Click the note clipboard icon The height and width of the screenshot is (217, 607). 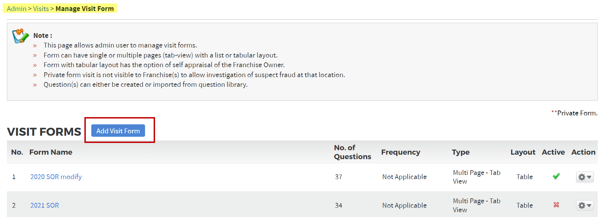20,36
